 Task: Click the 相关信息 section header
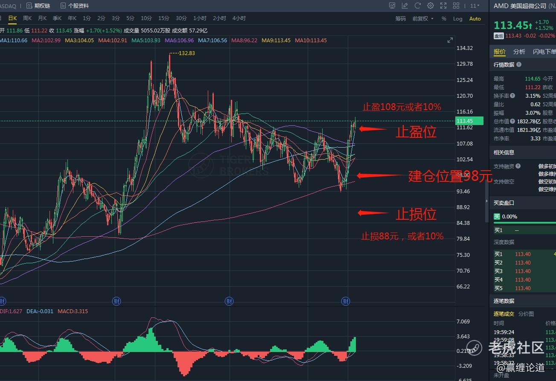(504, 152)
